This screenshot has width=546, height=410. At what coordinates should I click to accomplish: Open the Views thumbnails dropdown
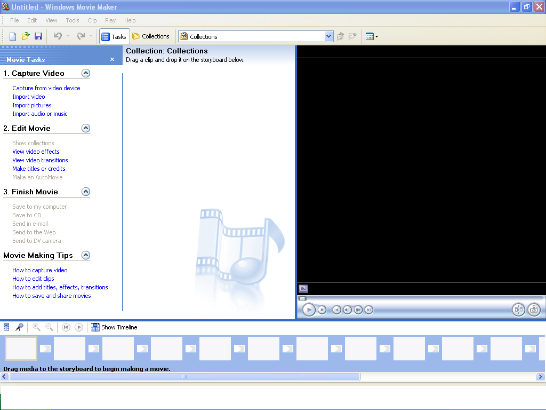[x=372, y=36]
